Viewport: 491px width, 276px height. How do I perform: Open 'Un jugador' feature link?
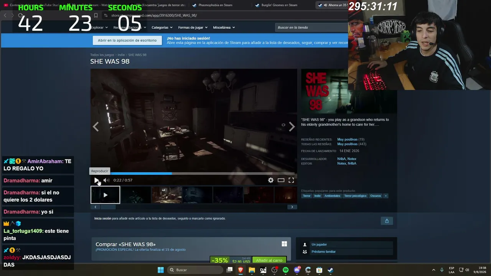pyautogui.click(x=319, y=245)
